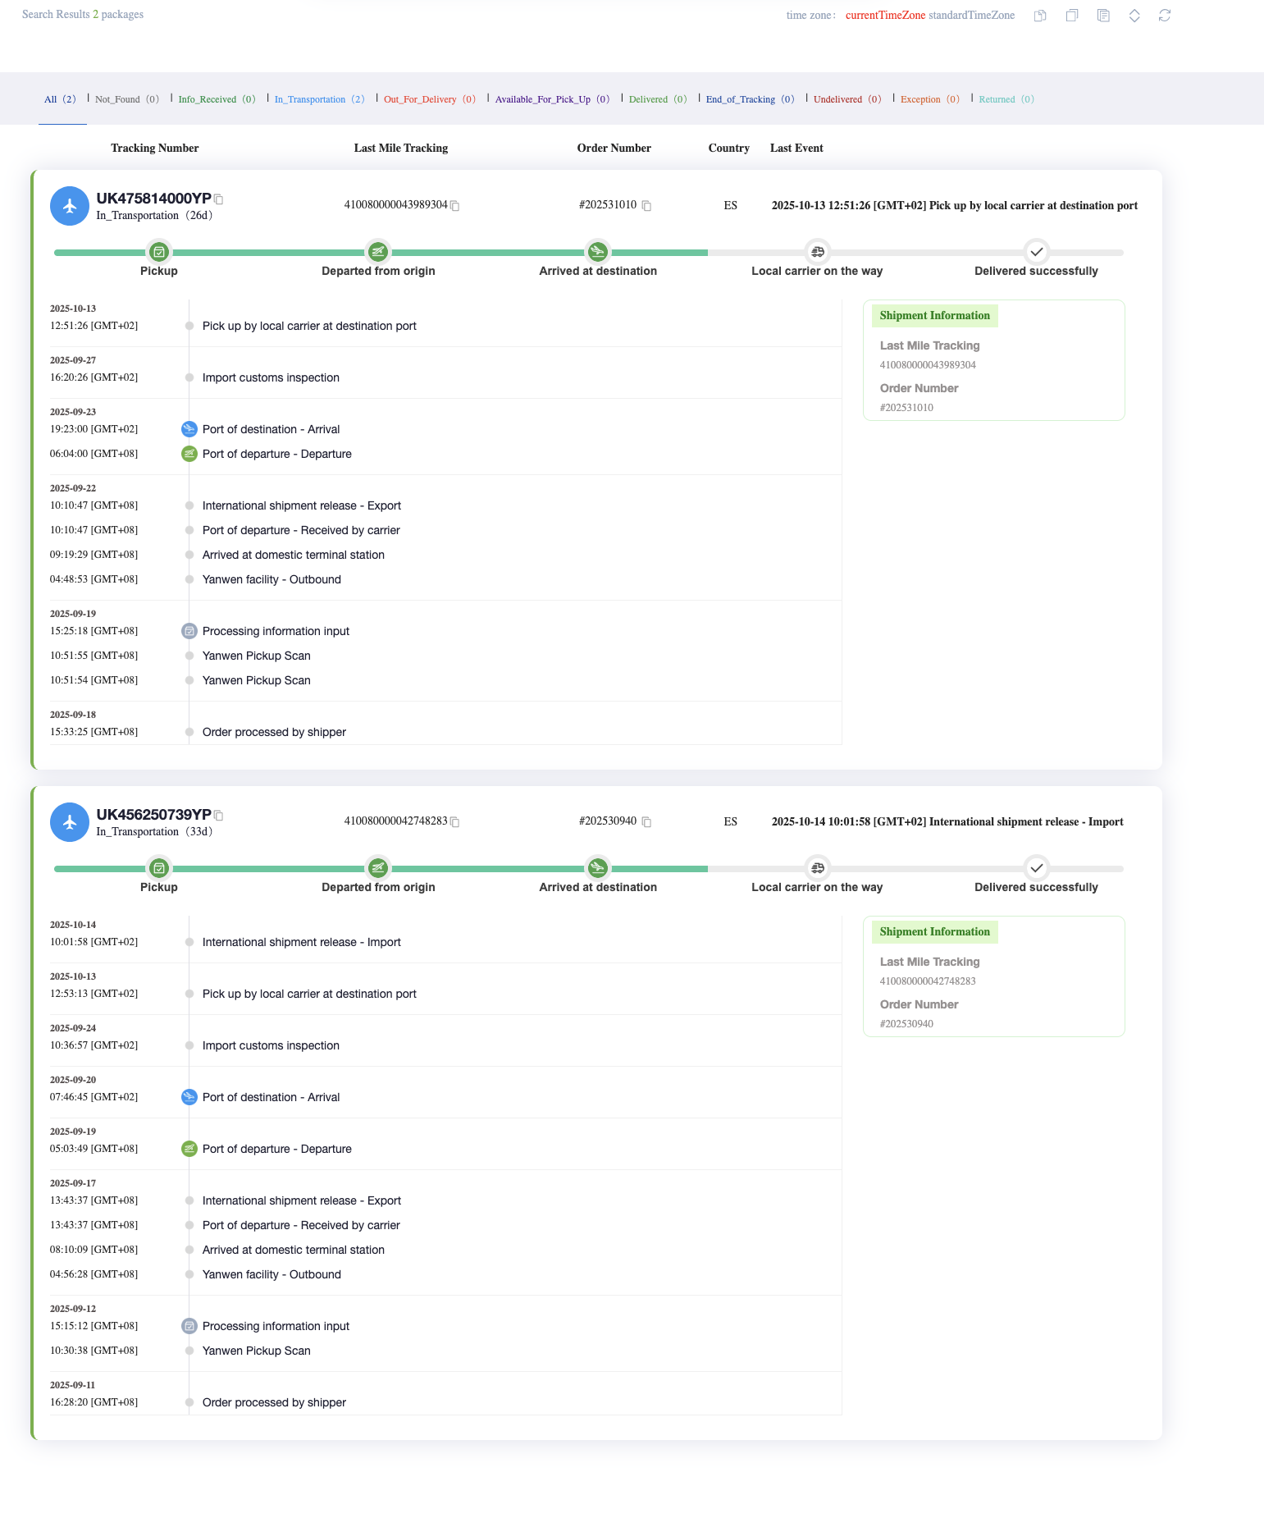Click the first copy icon in top toolbar
This screenshot has height=1518, width=1264.
[x=1040, y=16]
